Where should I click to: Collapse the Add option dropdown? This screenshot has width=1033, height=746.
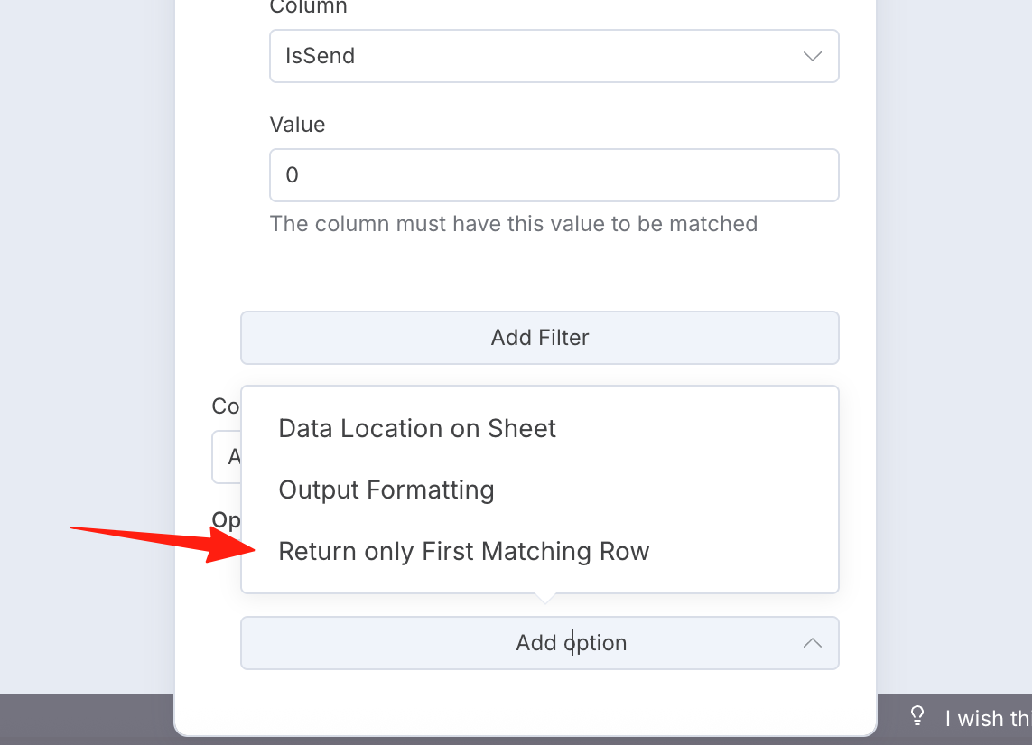pyautogui.click(x=540, y=643)
